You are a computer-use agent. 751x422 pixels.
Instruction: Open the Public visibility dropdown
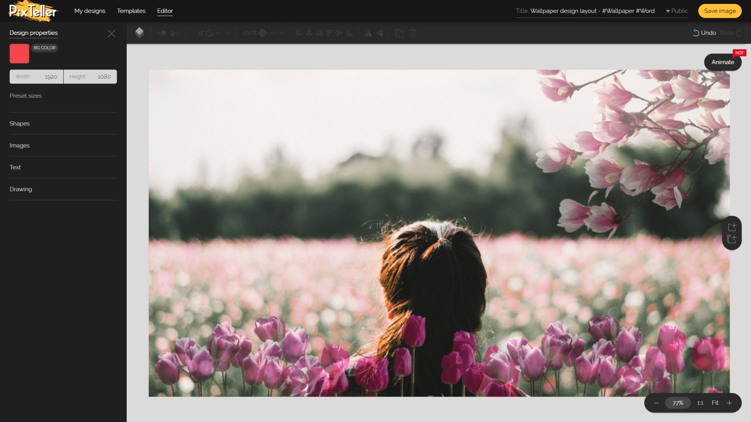[677, 11]
